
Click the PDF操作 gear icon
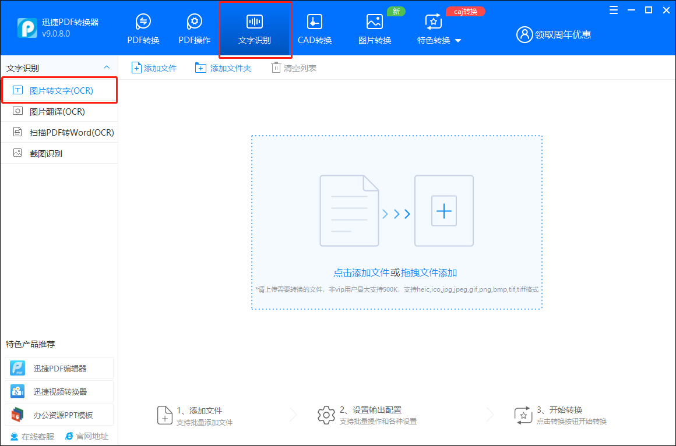195,21
